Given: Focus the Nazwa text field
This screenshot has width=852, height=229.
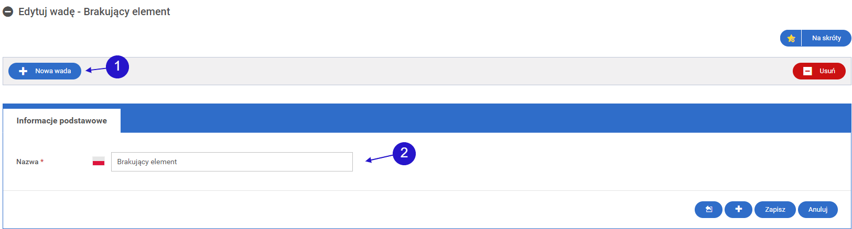Looking at the screenshot, I should pyautogui.click(x=232, y=162).
